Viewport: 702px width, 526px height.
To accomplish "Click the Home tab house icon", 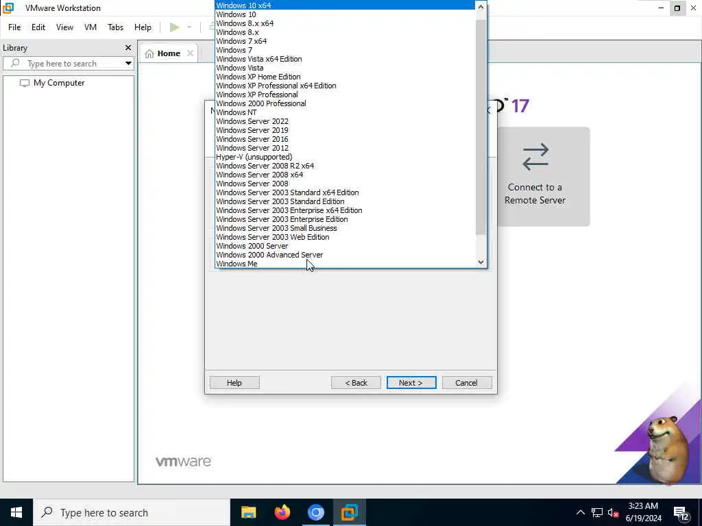I will 149,53.
